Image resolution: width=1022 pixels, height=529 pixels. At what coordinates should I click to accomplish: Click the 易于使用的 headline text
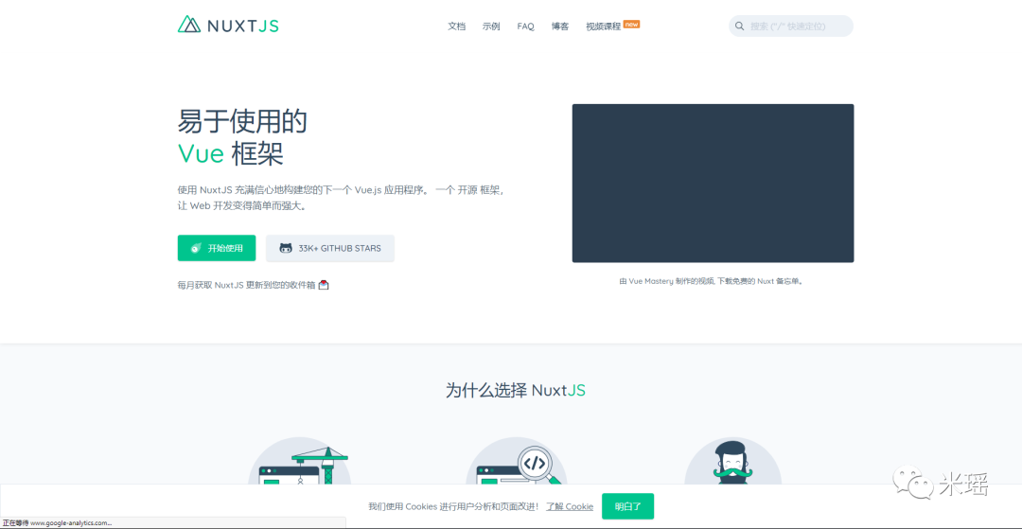pyautogui.click(x=242, y=122)
